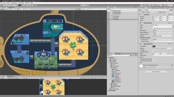Open the GameObject icon picker in Inspector
Viewport: 174px width, 97px height.
pyautogui.click(x=140, y=10)
